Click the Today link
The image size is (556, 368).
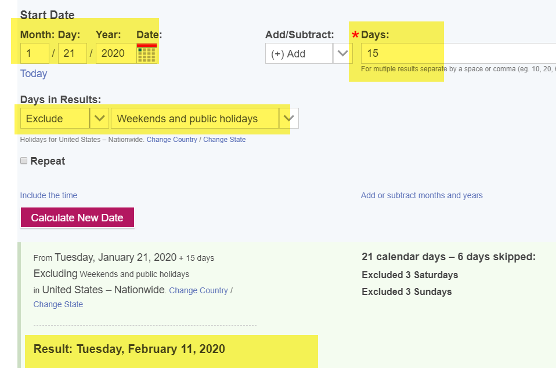click(x=34, y=74)
